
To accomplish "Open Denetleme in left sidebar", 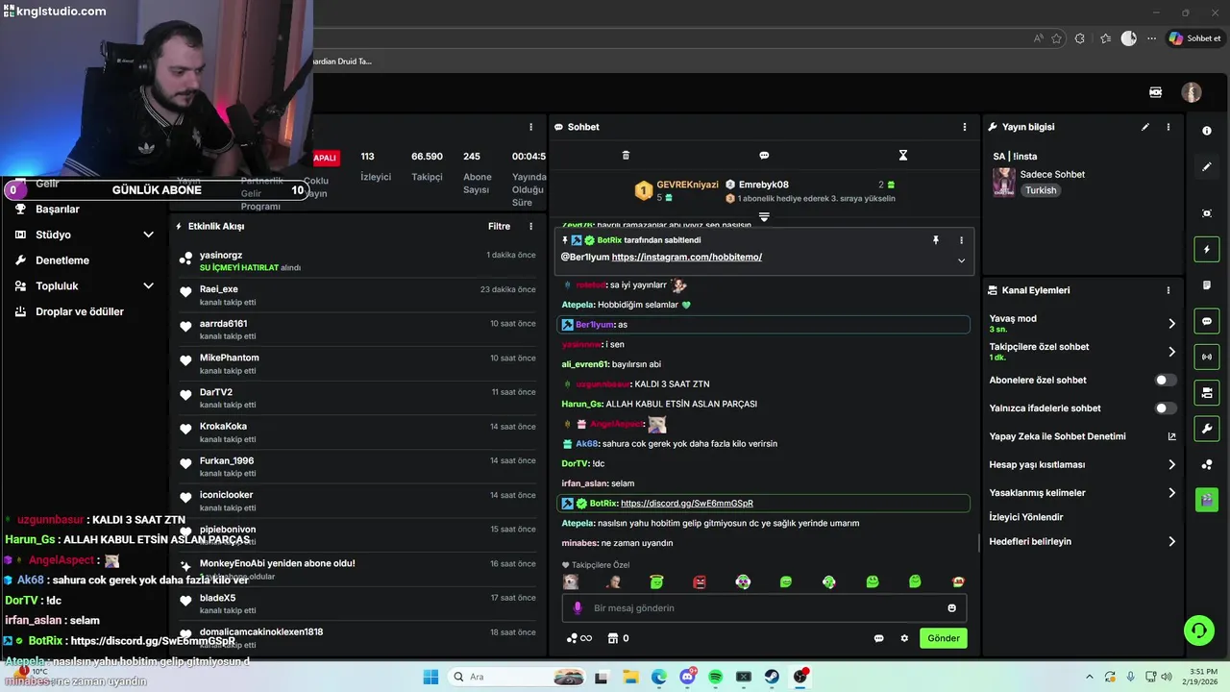I will point(62,260).
